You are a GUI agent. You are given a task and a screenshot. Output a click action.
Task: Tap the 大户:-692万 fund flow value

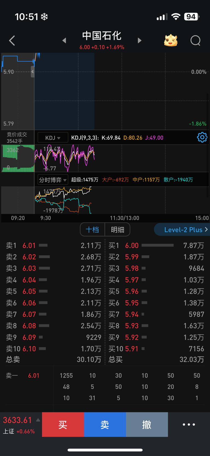tap(115, 180)
